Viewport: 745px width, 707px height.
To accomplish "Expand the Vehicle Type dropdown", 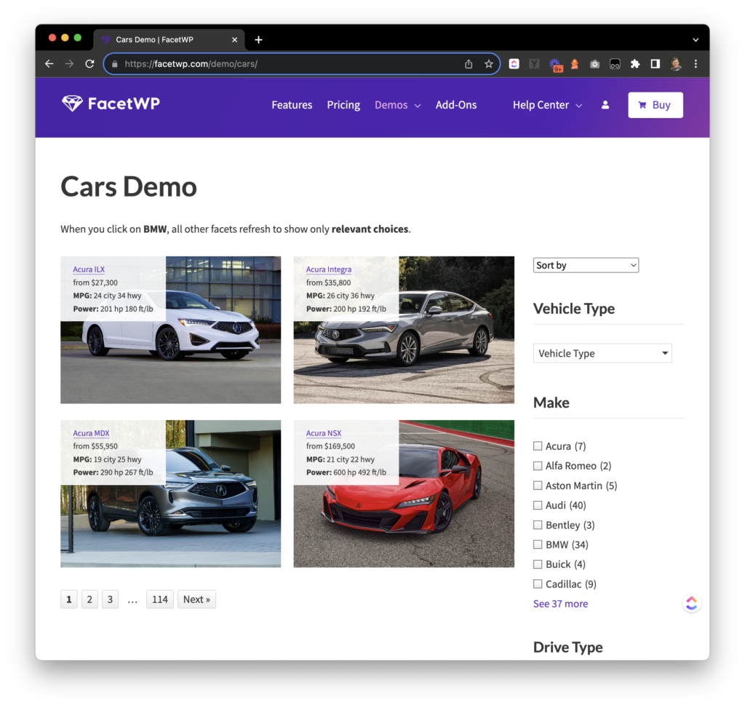I will point(602,353).
